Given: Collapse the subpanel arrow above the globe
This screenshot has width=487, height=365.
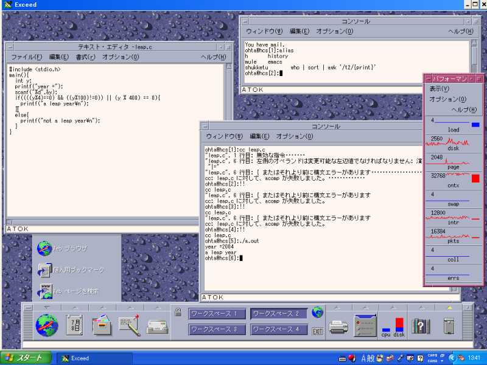Looking at the screenshot, I should [47, 307].
